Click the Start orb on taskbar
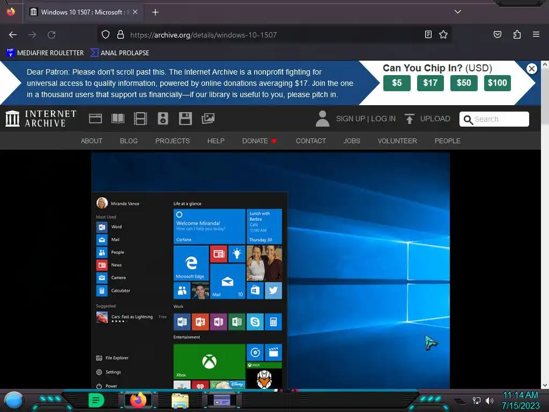Screen dimensions: 549x412 tap(14, 400)
